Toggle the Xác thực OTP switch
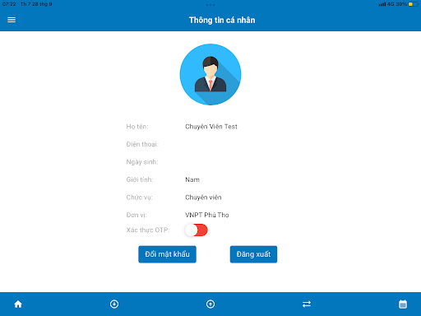Image resolution: width=421 pixels, height=316 pixels. point(197,230)
